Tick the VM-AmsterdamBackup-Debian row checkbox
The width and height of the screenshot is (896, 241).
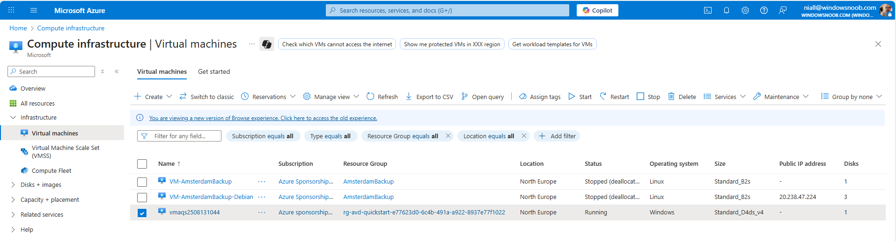[x=142, y=198]
